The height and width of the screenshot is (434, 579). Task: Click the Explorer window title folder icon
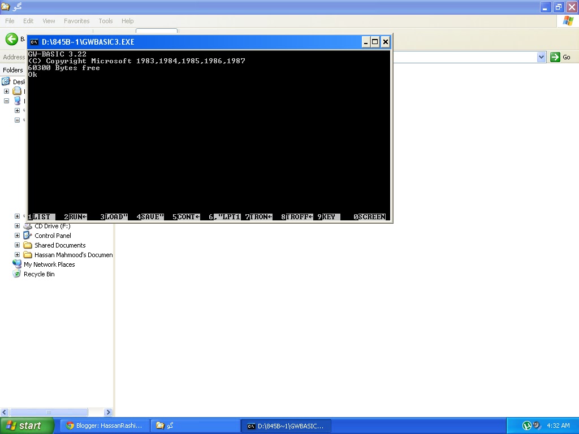6,7
